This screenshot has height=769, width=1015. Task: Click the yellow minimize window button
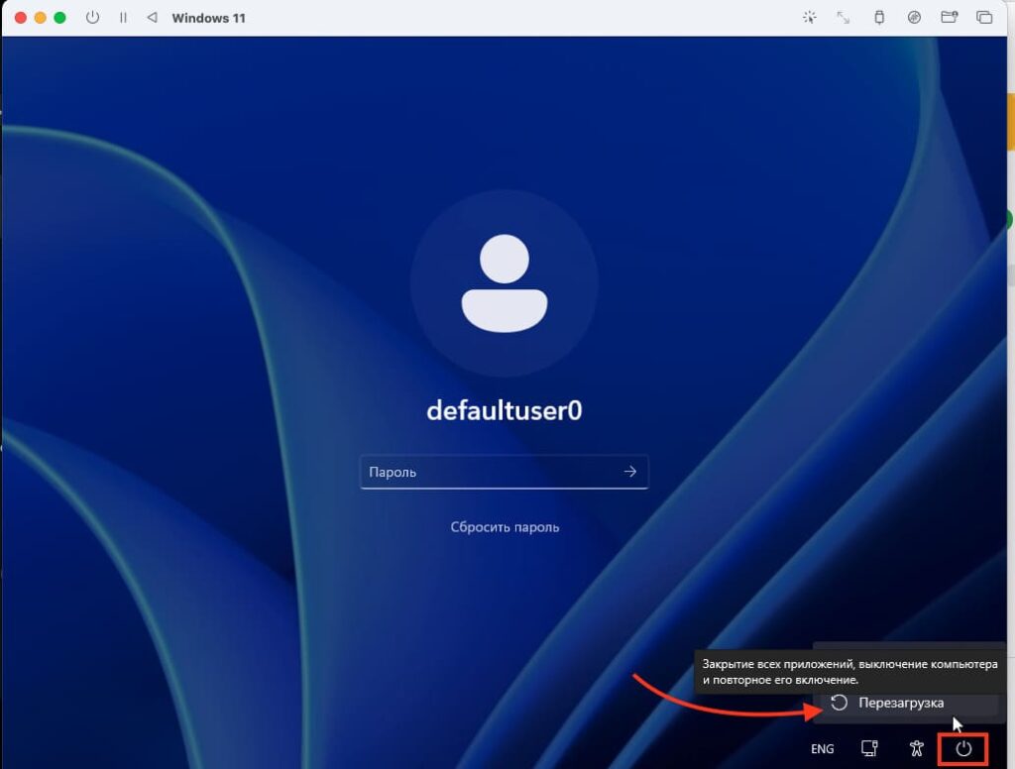click(40, 18)
